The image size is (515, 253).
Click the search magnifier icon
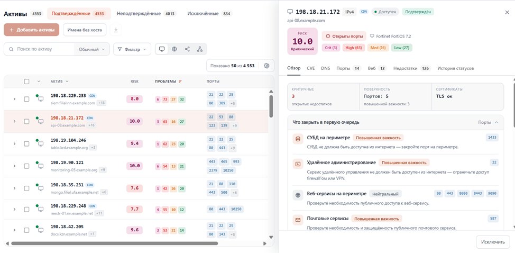pos(11,49)
